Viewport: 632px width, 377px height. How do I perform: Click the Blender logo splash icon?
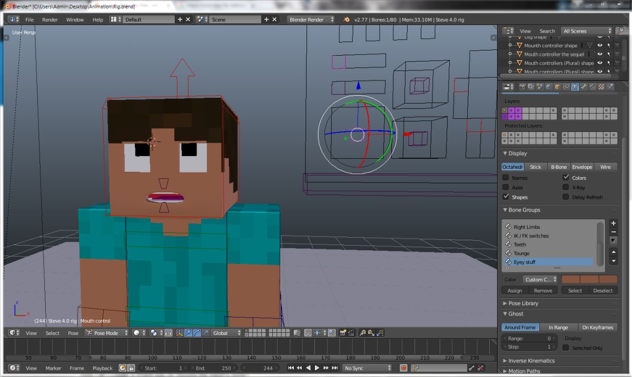tap(347, 19)
